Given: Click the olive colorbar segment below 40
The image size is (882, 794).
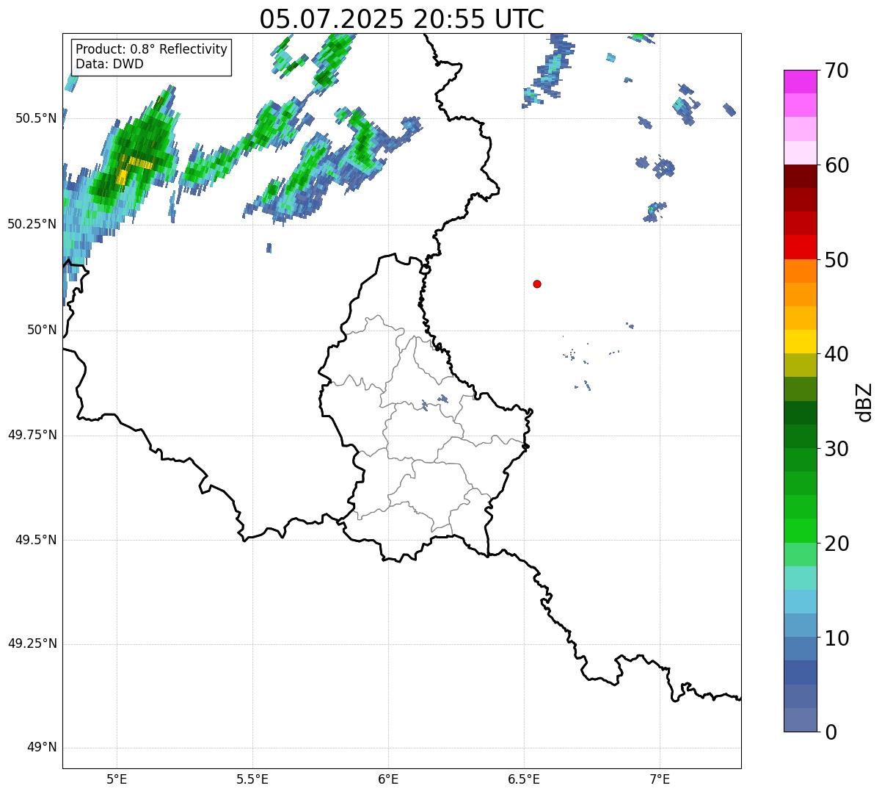Looking at the screenshot, I should [801, 365].
